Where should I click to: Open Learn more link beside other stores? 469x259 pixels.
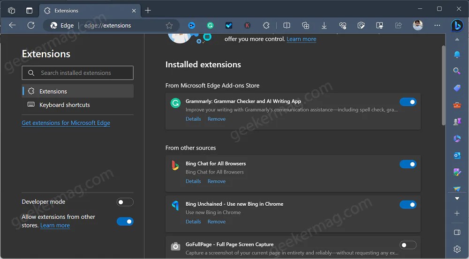pyautogui.click(x=55, y=225)
